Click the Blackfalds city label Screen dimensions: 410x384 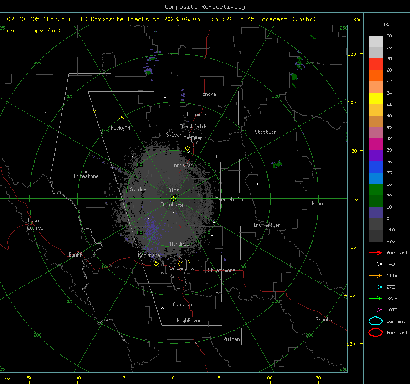pyautogui.click(x=194, y=126)
